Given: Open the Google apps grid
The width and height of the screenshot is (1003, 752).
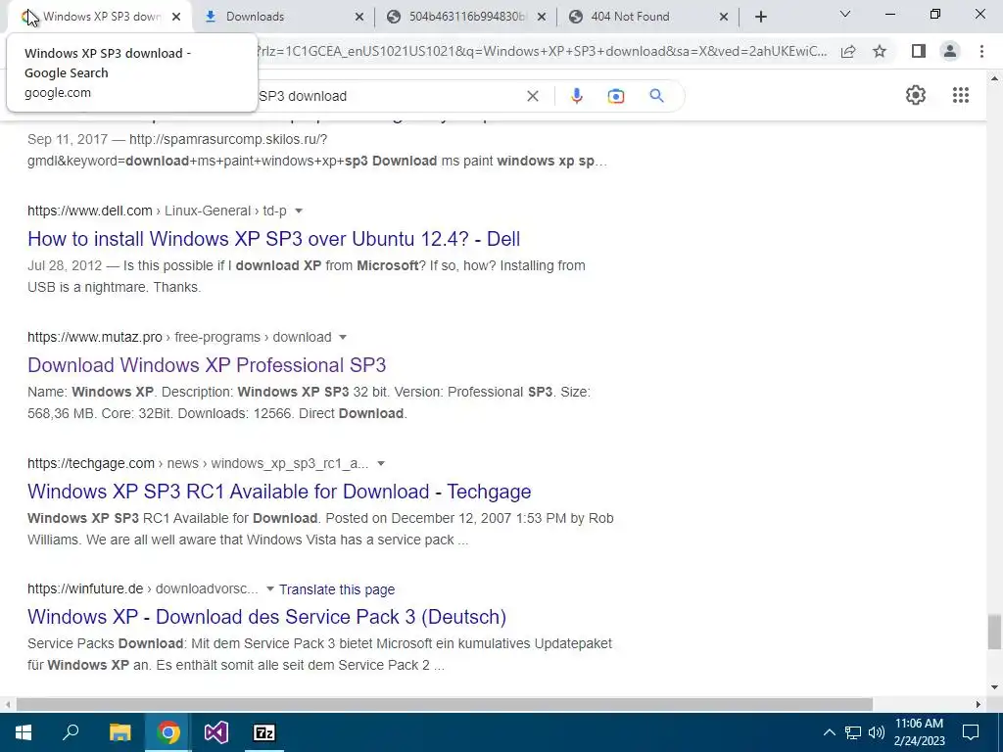Looking at the screenshot, I should click(x=960, y=95).
